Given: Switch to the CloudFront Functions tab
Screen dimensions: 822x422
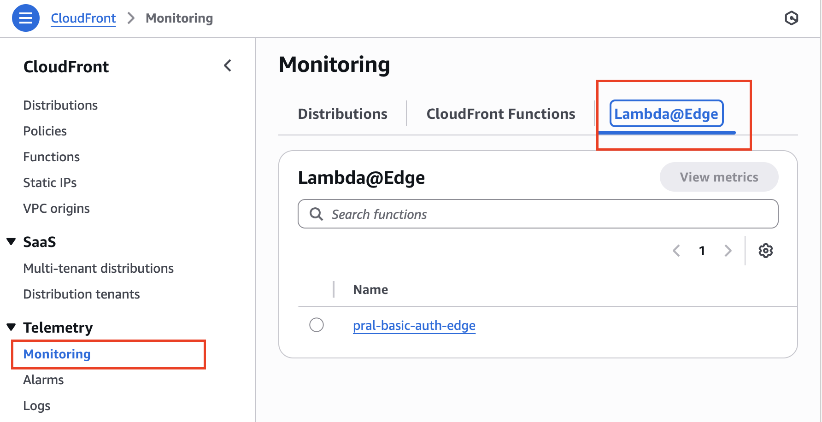Looking at the screenshot, I should point(501,114).
